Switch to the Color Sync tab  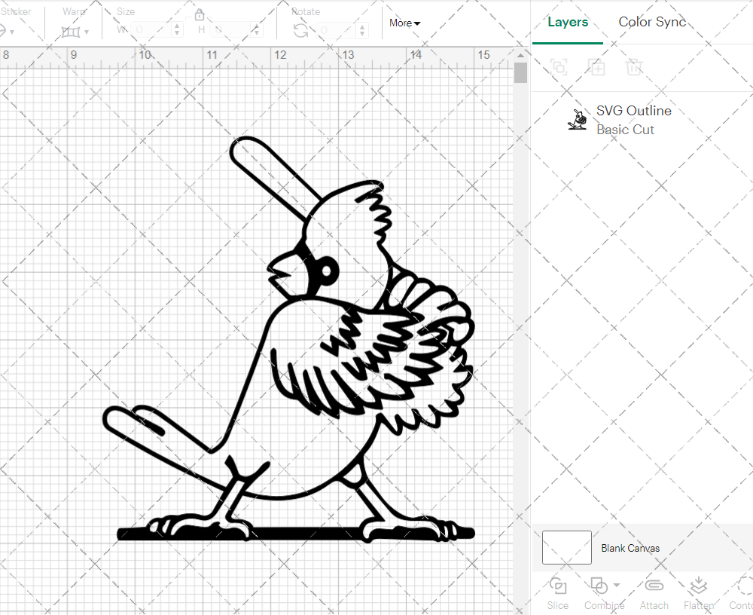click(652, 22)
